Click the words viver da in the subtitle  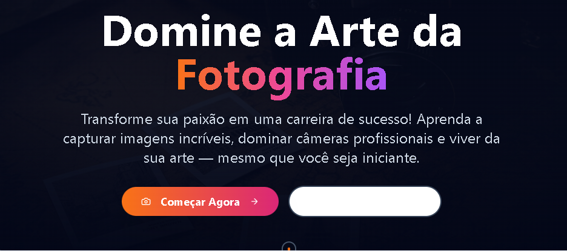[476, 139]
